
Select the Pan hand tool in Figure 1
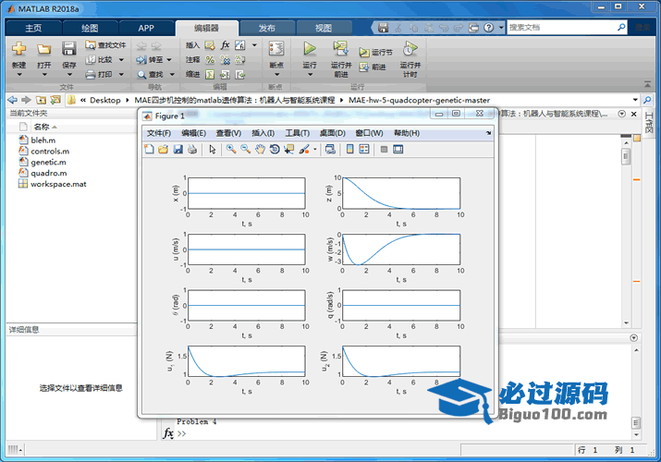(x=261, y=149)
